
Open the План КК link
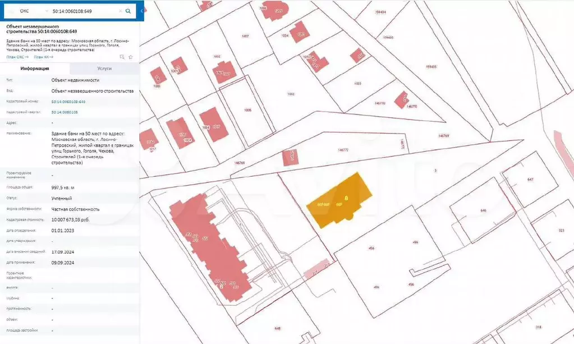(x=43, y=57)
